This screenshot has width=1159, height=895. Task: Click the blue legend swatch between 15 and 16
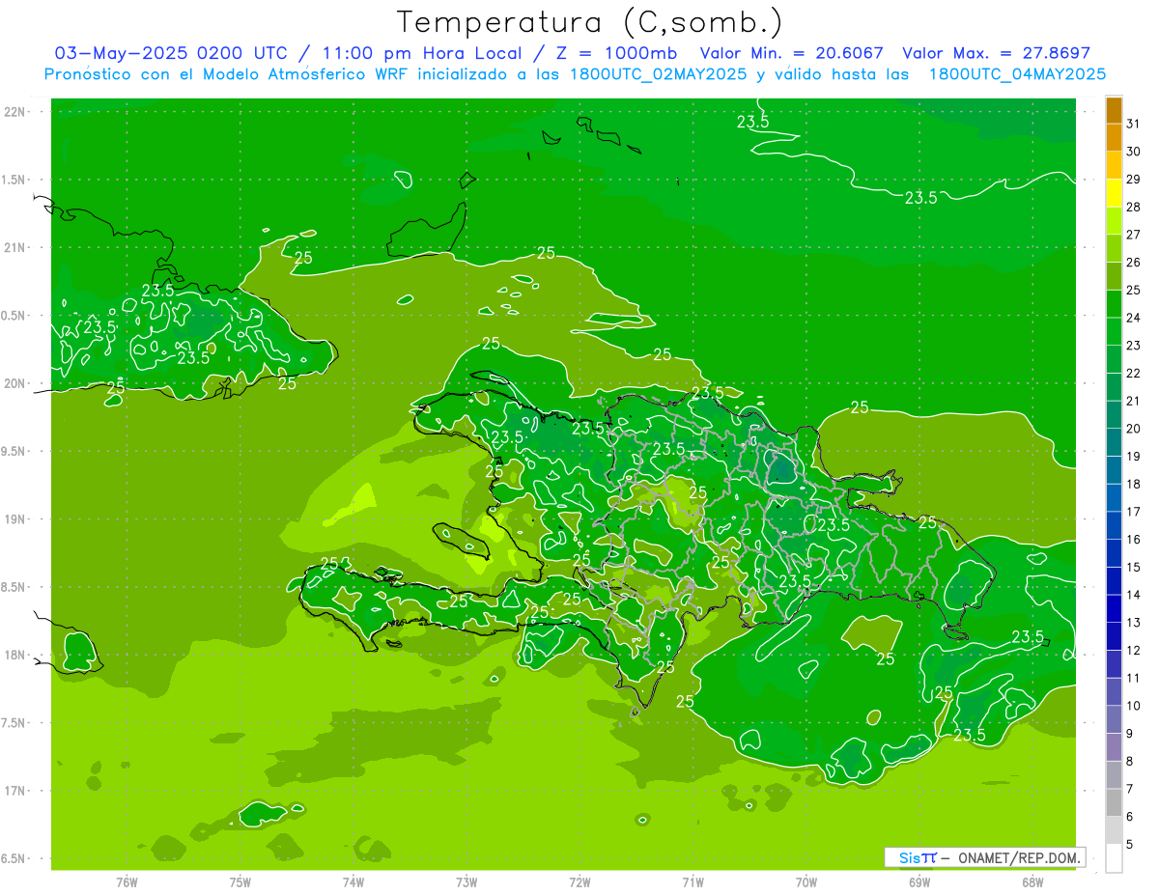pos(1114,554)
